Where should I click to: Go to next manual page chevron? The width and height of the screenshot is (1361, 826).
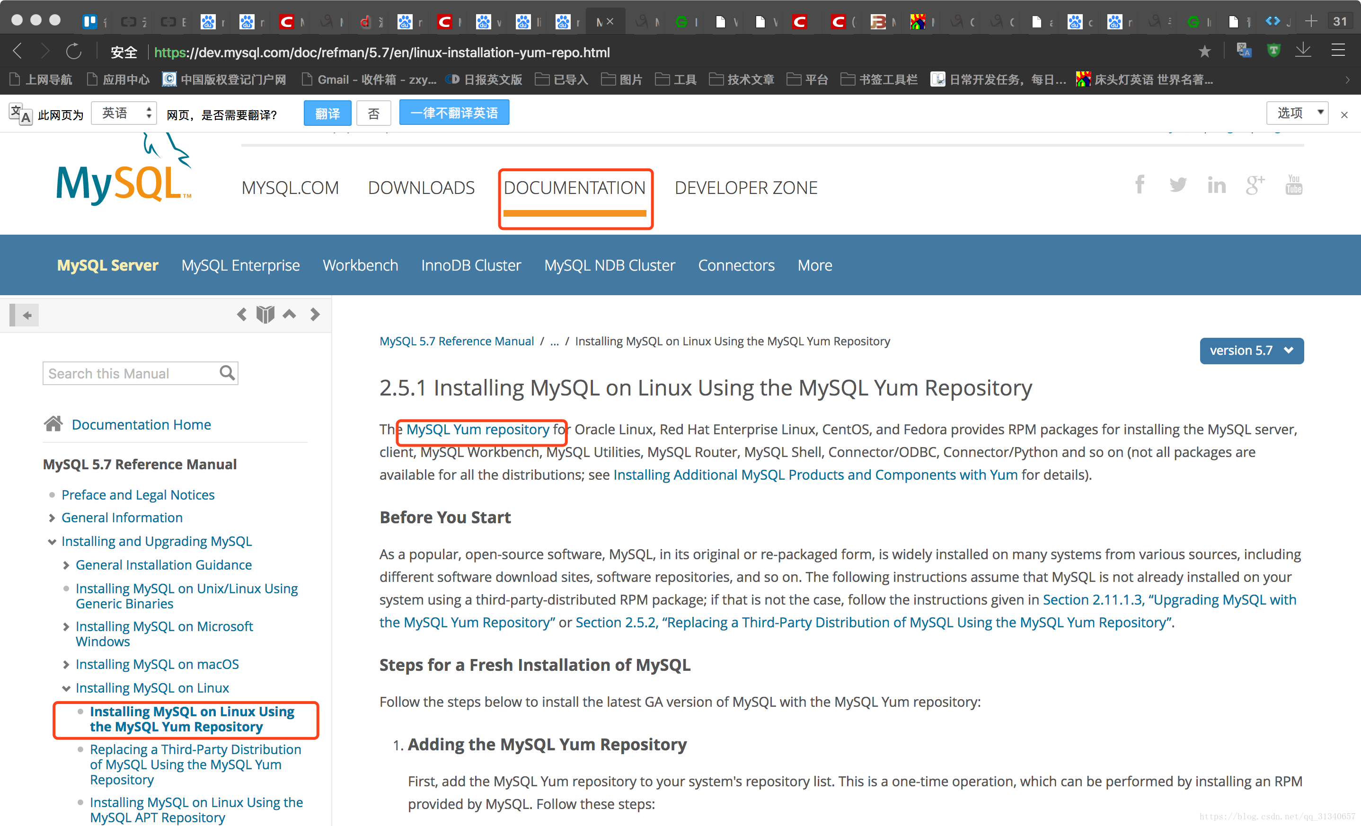tap(315, 315)
